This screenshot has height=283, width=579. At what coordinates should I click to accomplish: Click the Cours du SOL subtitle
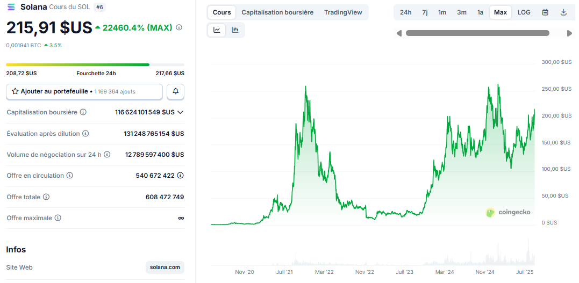[x=69, y=6]
